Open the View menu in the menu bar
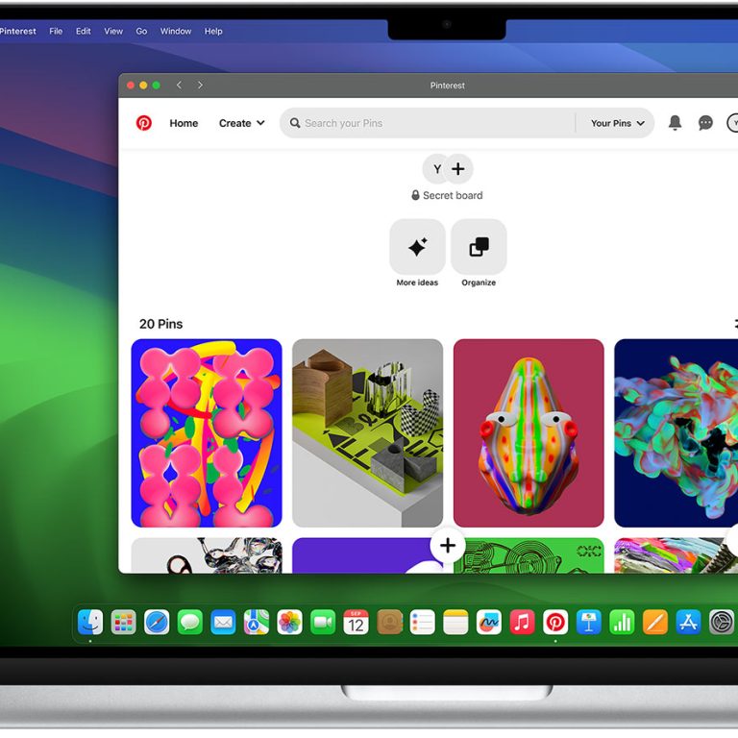 pos(113,31)
